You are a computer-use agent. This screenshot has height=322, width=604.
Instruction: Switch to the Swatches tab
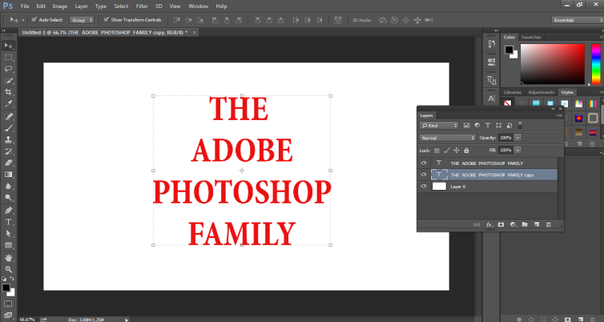pos(531,37)
